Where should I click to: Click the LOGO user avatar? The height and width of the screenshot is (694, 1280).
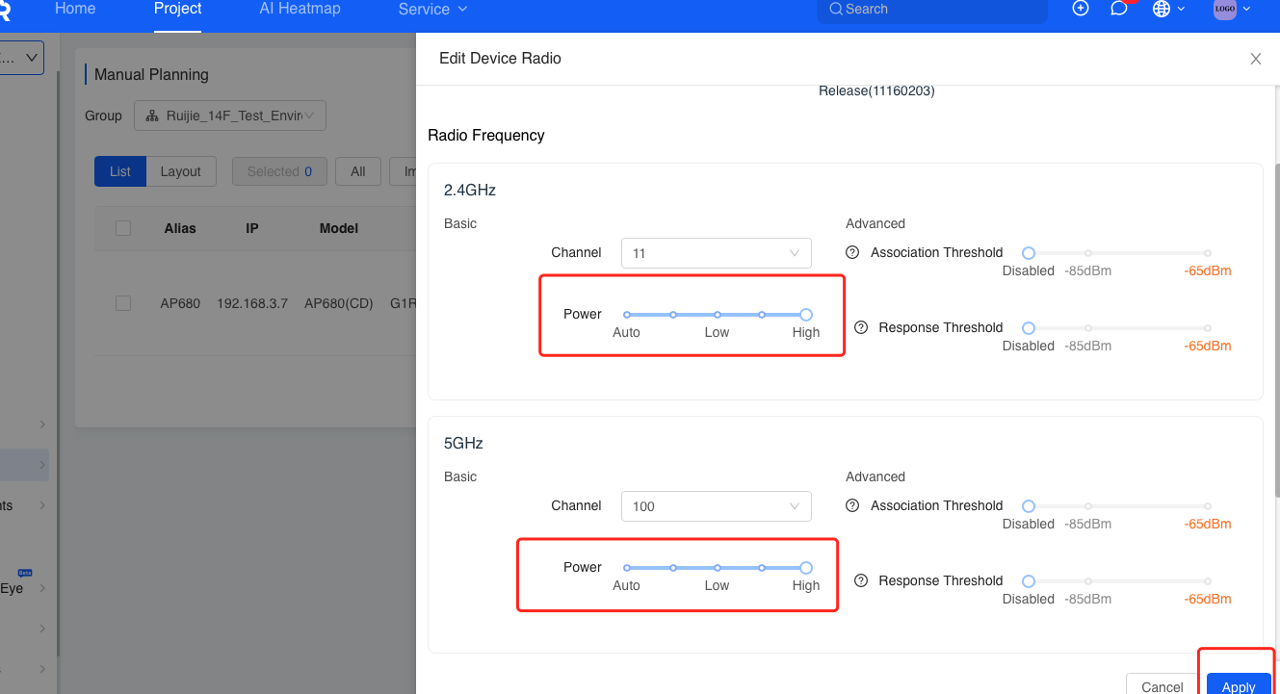point(1225,9)
